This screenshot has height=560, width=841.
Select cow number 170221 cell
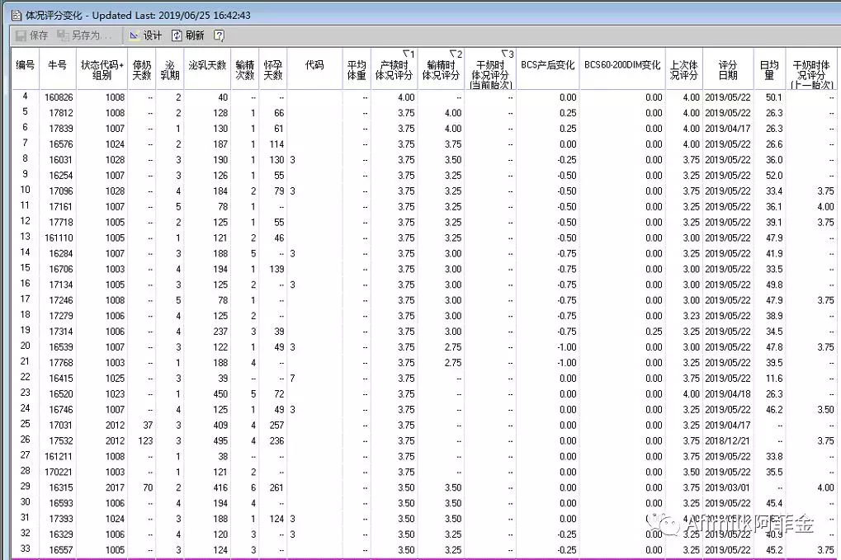59,472
